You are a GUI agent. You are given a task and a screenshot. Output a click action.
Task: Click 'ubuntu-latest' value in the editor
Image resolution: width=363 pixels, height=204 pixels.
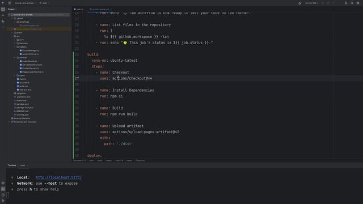click(x=124, y=61)
